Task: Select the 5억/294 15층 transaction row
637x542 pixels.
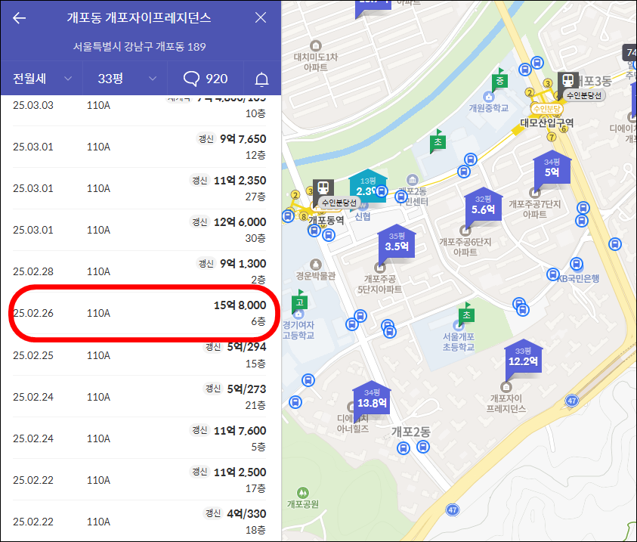Action: tap(139, 355)
